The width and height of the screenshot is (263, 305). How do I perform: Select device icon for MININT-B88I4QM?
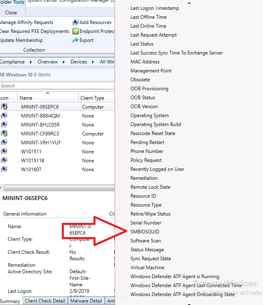tap(4, 116)
